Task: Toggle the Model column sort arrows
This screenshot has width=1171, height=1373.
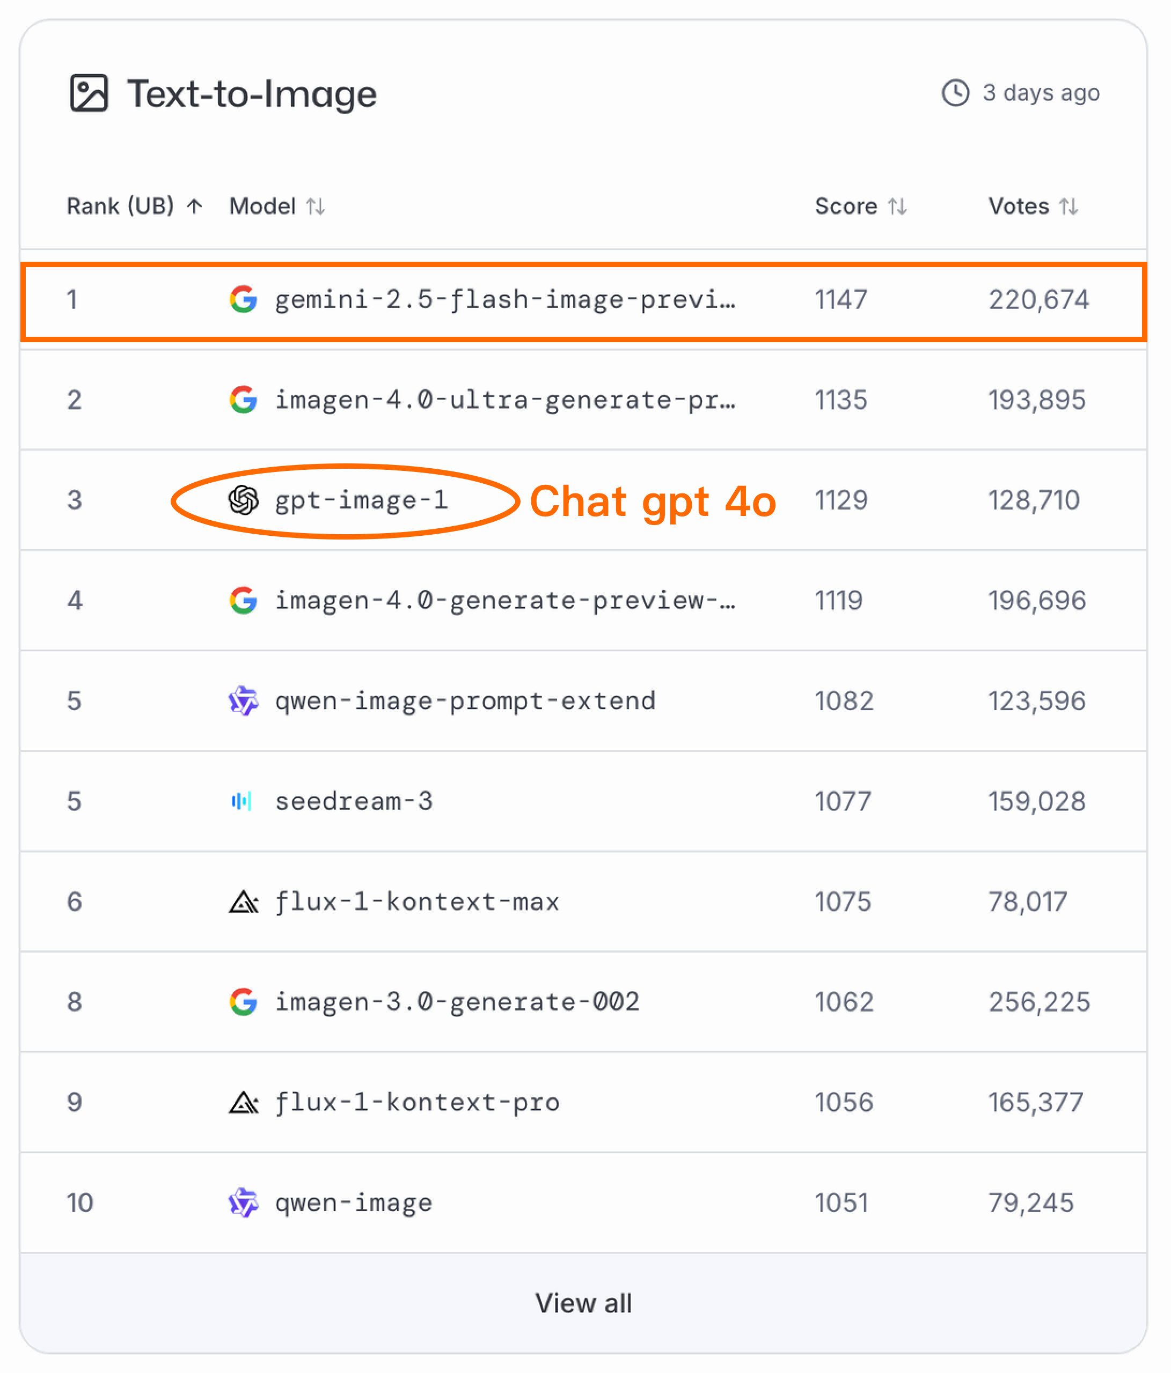Action: pos(316,206)
